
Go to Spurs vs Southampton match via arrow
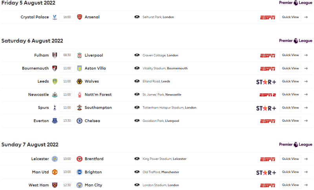coord(306,108)
